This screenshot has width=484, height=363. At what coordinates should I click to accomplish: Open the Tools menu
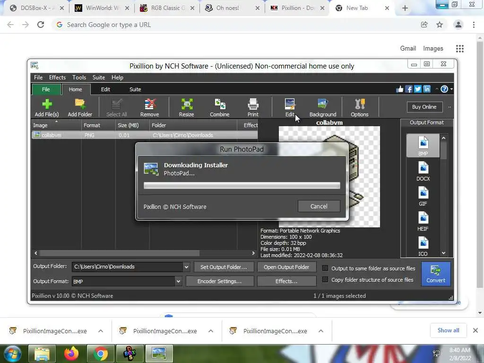[79, 78]
